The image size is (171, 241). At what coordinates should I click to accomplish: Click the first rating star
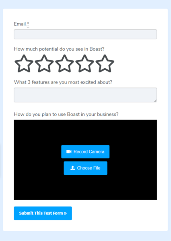click(x=24, y=63)
